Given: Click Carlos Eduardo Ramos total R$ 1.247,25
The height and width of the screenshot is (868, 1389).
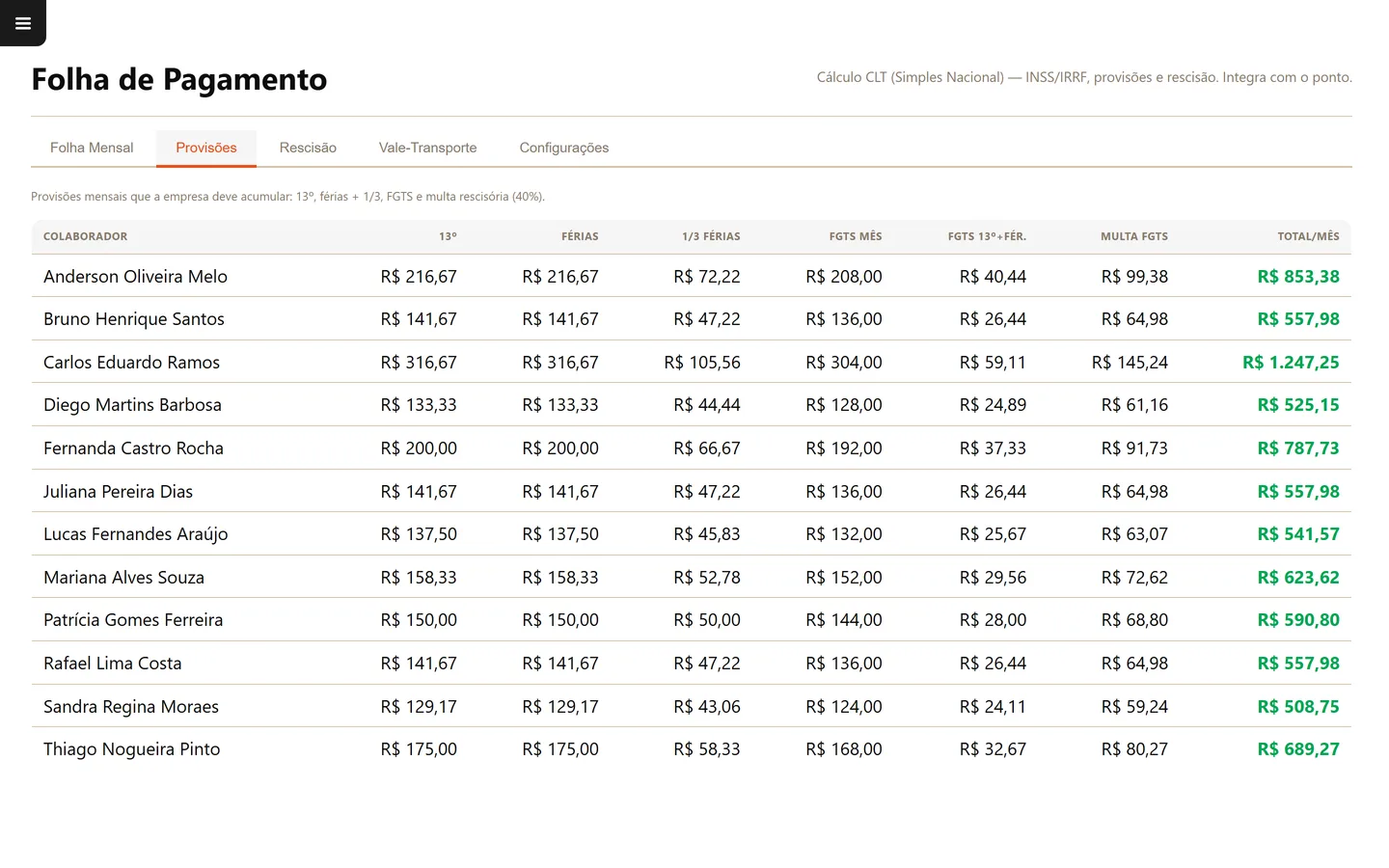Looking at the screenshot, I should pyautogui.click(x=1291, y=363).
